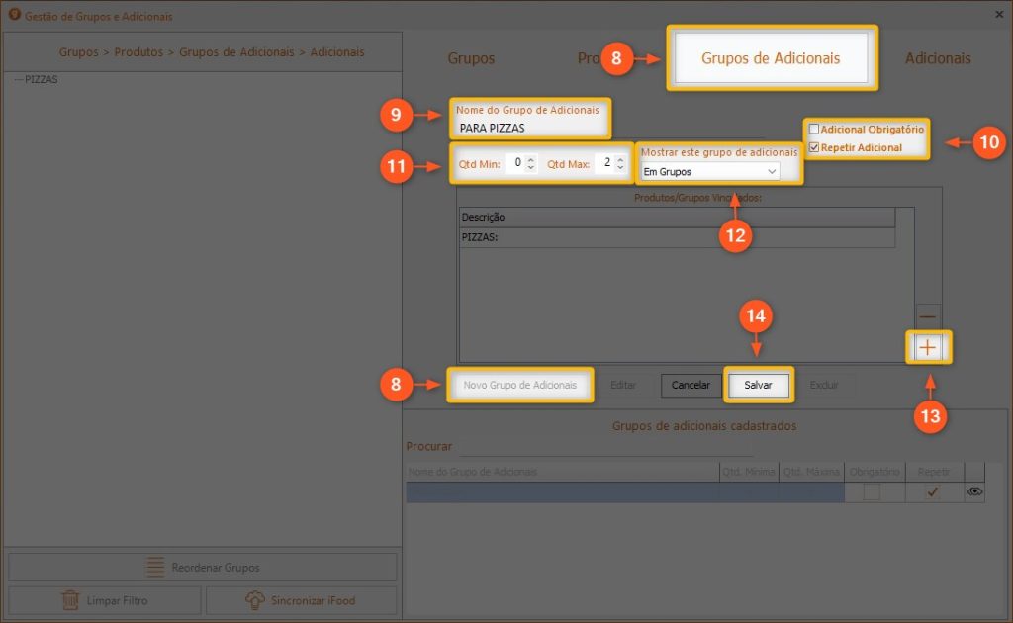Viewport: 1013px width, 623px height.
Task: Switch to the Grupos tab
Action: pyautogui.click(x=471, y=58)
